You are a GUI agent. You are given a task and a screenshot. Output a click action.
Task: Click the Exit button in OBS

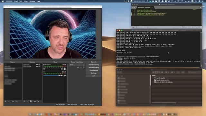pyautogui.click(x=94, y=76)
